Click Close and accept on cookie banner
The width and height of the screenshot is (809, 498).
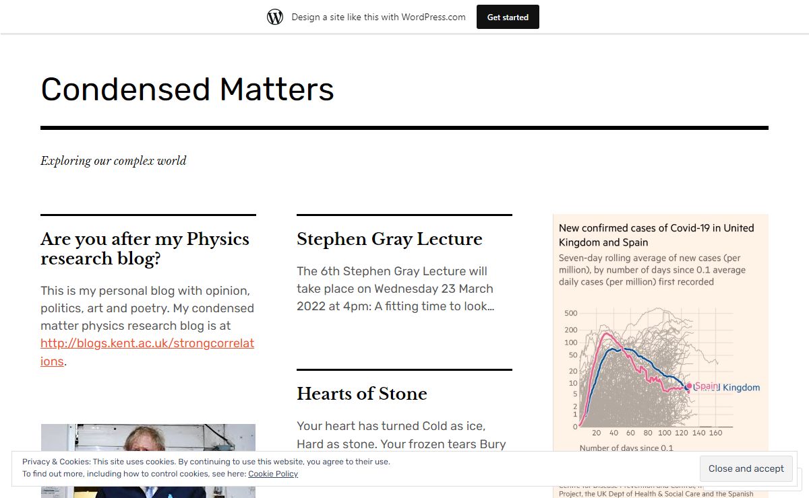point(746,468)
